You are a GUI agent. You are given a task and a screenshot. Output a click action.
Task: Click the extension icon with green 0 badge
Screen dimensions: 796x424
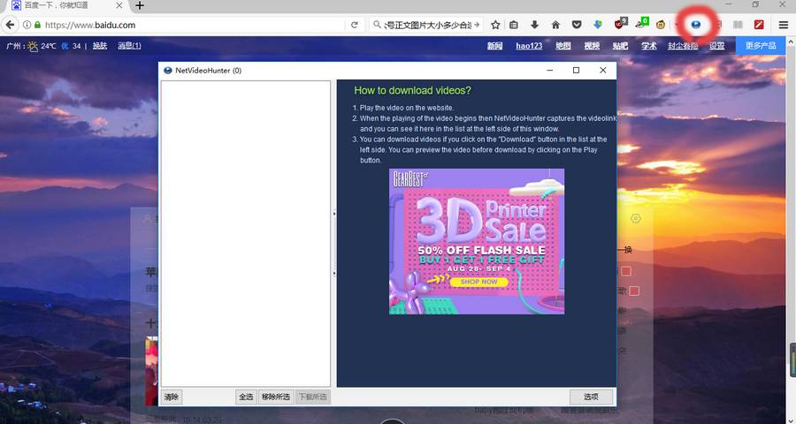click(642, 23)
